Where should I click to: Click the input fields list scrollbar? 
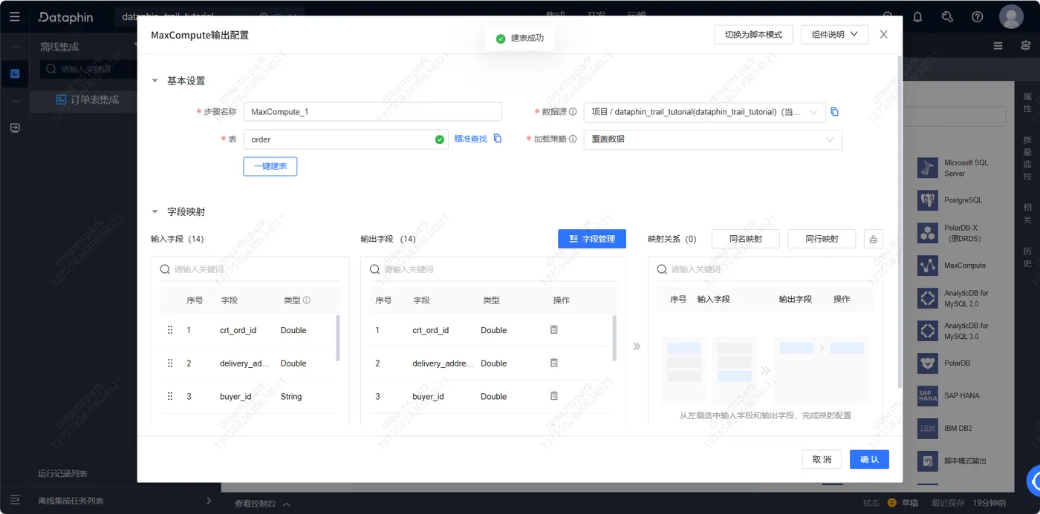point(339,338)
